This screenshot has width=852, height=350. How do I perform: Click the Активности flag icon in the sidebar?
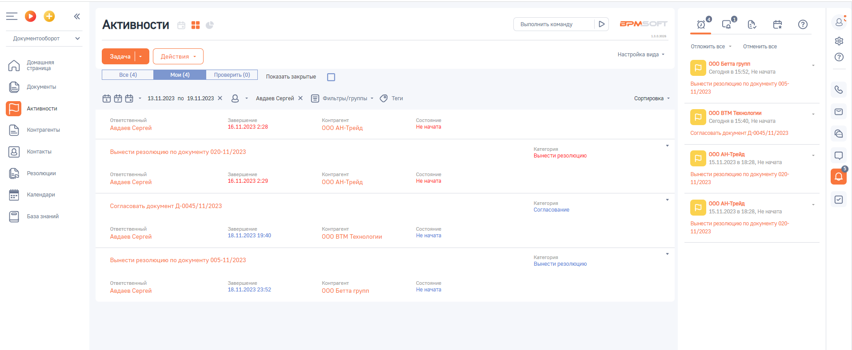tap(14, 109)
